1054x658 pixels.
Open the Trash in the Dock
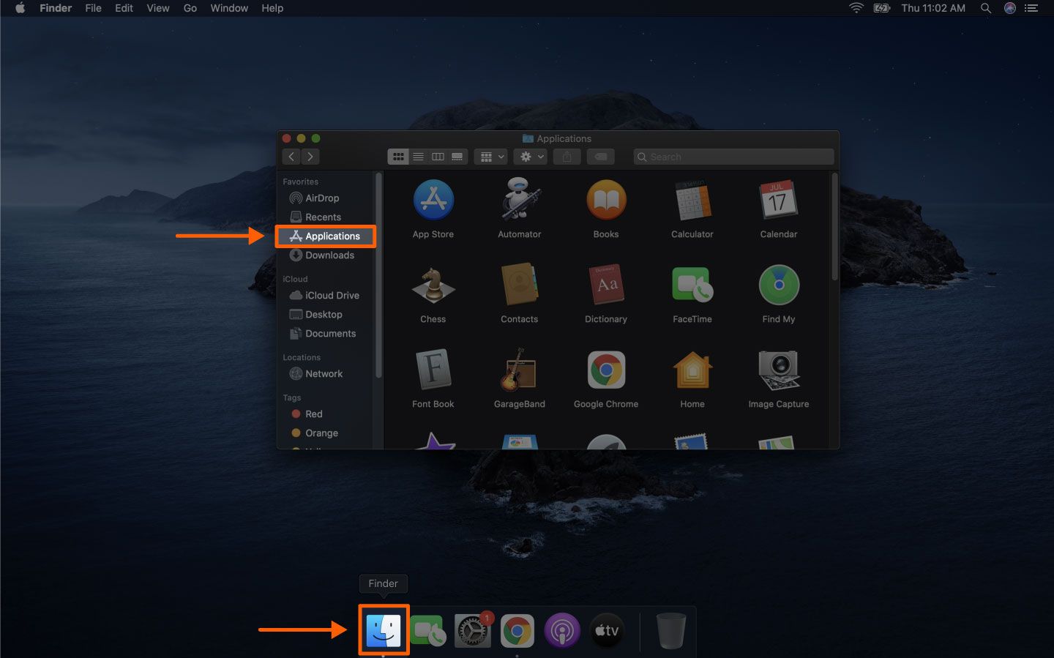tap(670, 631)
